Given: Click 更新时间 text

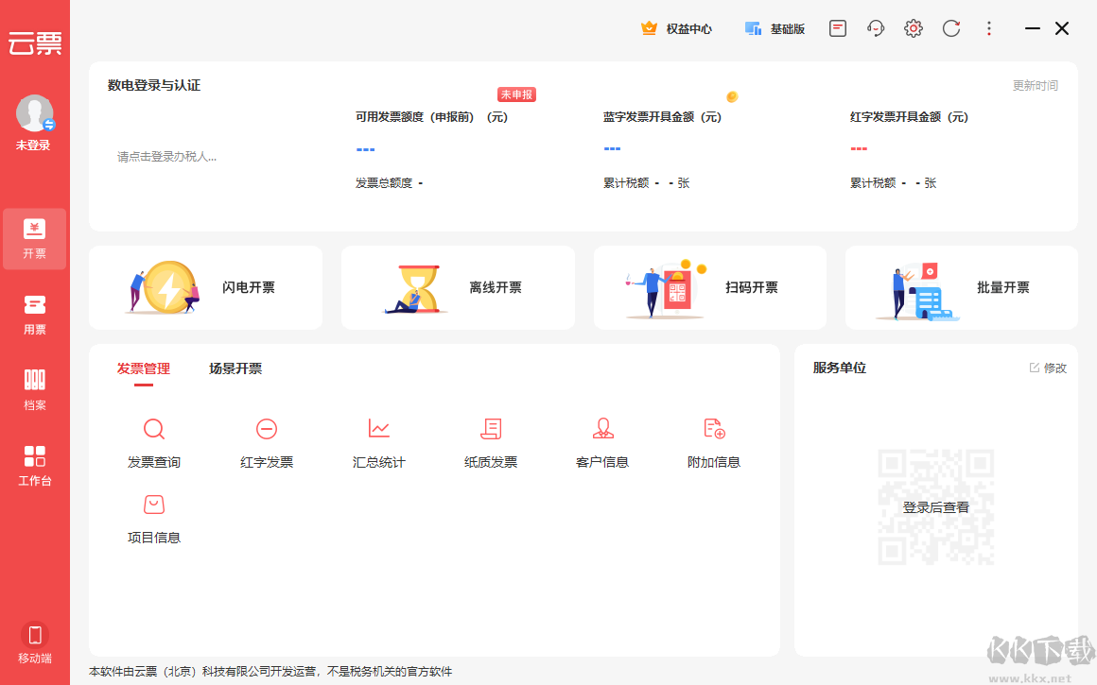Looking at the screenshot, I should [x=1036, y=85].
